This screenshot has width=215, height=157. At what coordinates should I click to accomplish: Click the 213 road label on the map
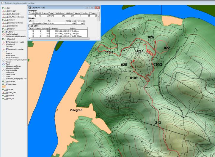(x=158, y=123)
